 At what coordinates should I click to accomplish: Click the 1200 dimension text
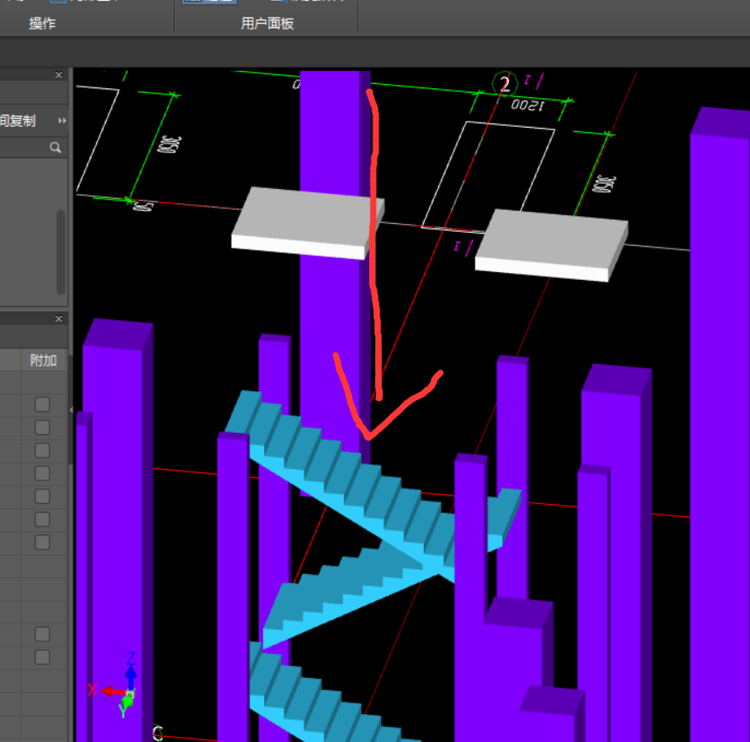528,105
